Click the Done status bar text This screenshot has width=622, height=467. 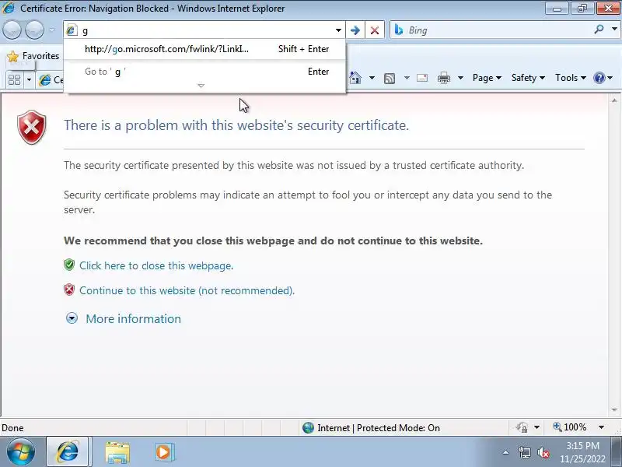point(12,428)
